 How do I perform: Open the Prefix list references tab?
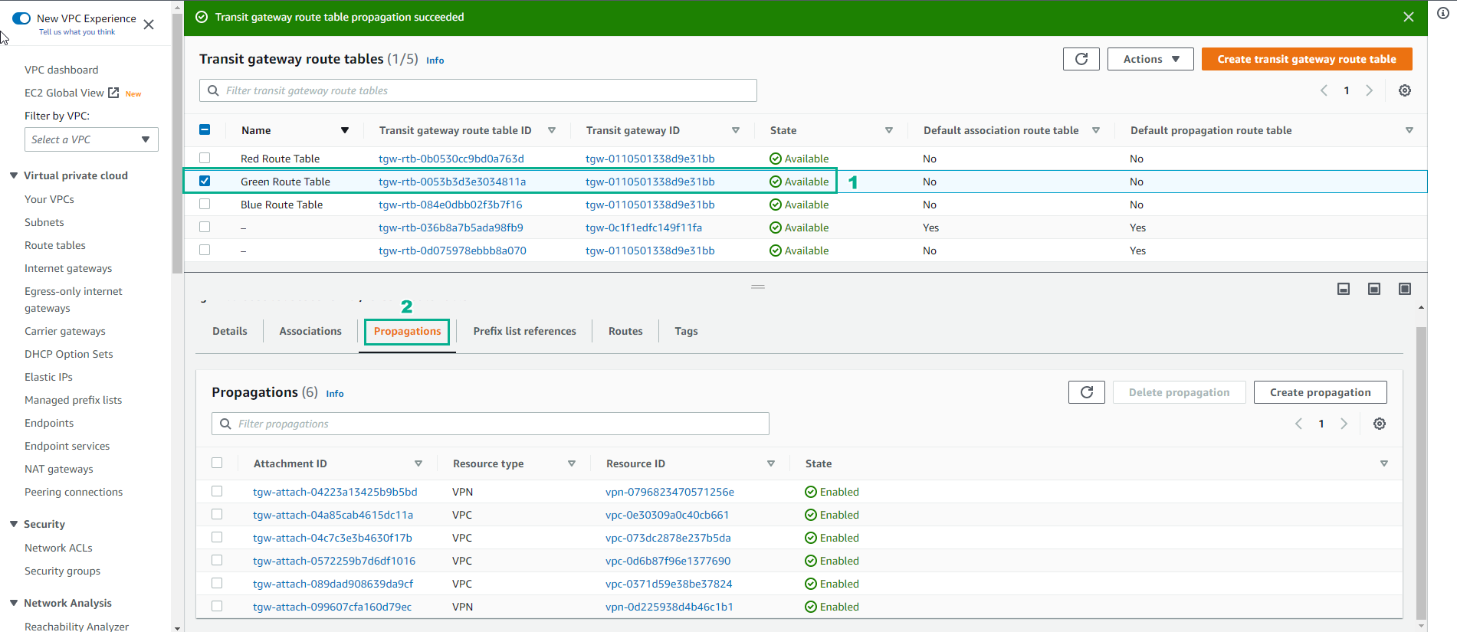(524, 331)
